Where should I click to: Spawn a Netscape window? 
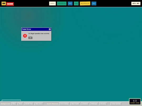[x=94, y=104]
